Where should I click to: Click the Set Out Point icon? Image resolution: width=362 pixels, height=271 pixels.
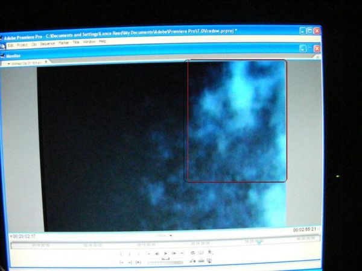(130, 254)
